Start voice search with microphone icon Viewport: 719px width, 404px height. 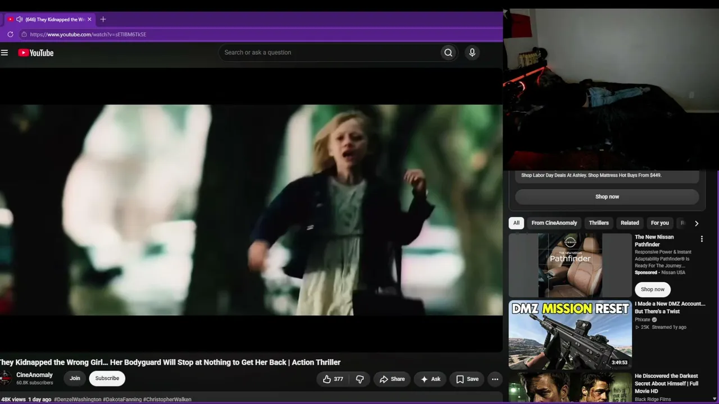coord(472,53)
